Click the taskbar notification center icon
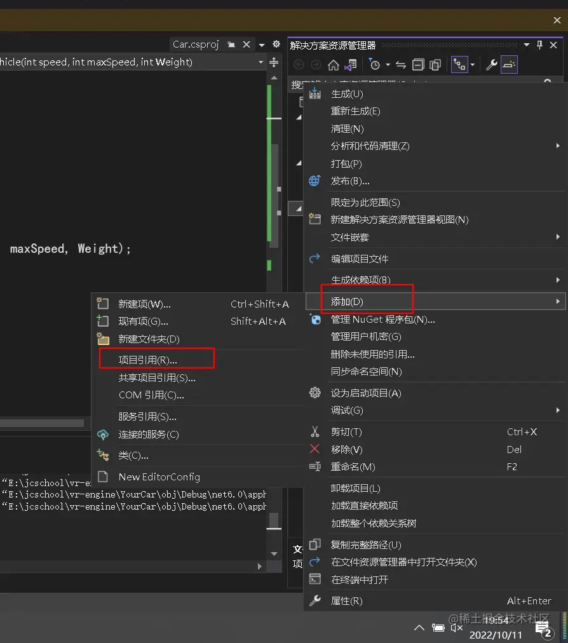Screen dimensions: 568x643 (543, 628)
